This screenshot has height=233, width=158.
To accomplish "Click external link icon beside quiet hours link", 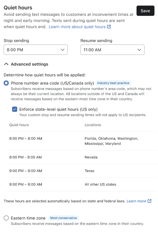I will pos(109,27).
